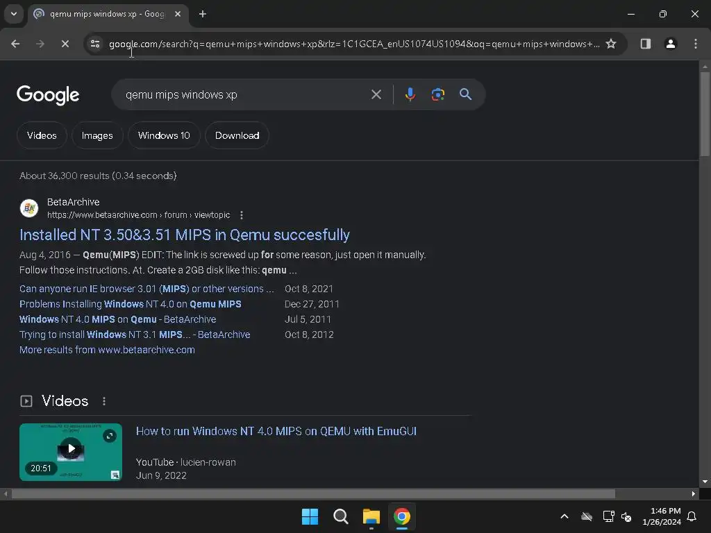Open the clock showing 1:46 PM

pos(662,516)
